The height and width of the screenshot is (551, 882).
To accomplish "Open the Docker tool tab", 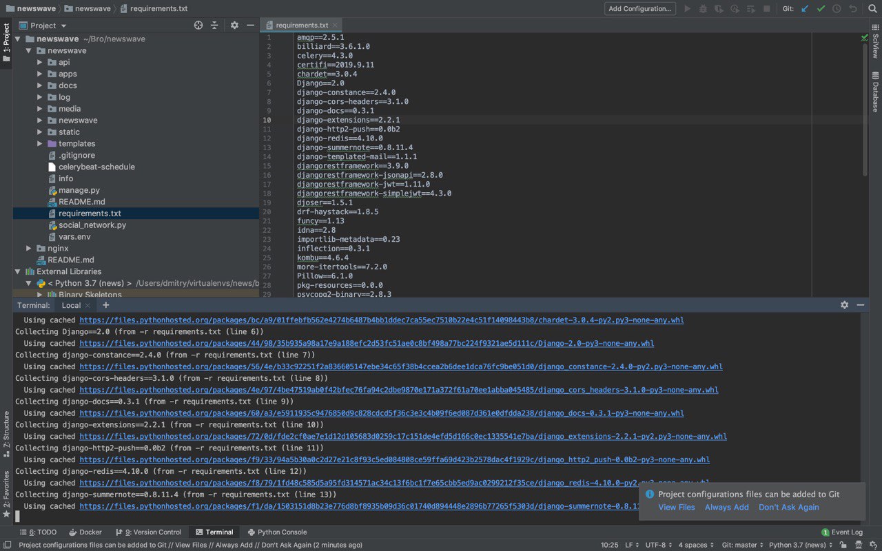I will (x=85, y=532).
